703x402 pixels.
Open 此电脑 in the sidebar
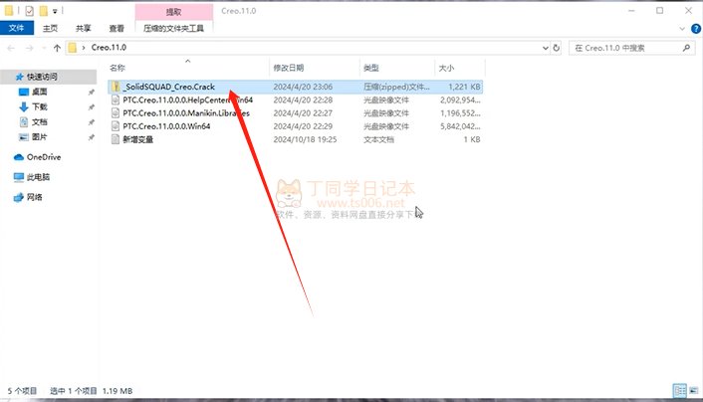[x=38, y=177]
